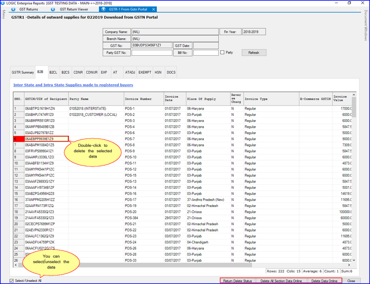The height and width of the screenshot is (284, 370).
Task: Switch to the GSTR Summary tab
Action: pyautogui.click(x=23, y=72)
